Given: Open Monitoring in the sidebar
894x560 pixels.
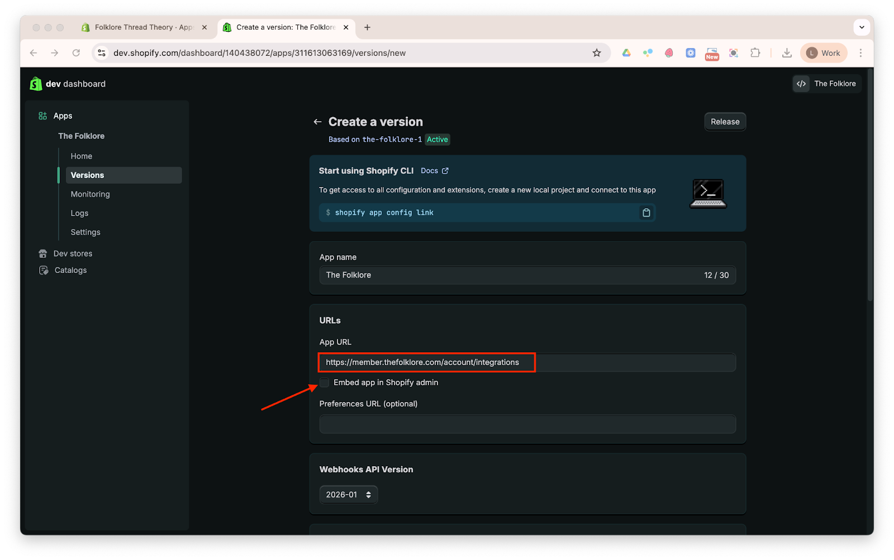Looking at the screenshot, I should (90, 194).
